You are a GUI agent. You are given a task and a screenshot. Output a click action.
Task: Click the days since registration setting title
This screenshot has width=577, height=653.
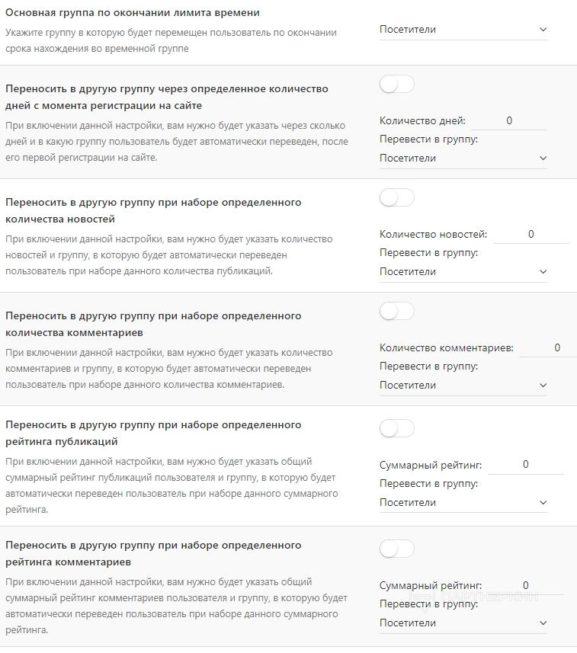tap(166, 97)
